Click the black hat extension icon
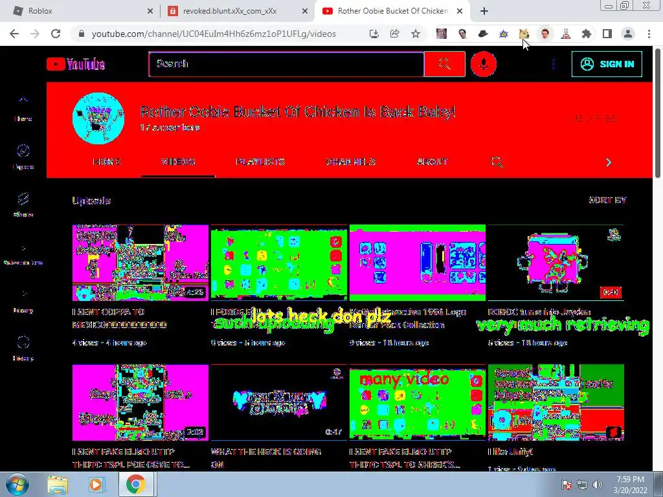The image size is (663, 497). pos(483,34)
